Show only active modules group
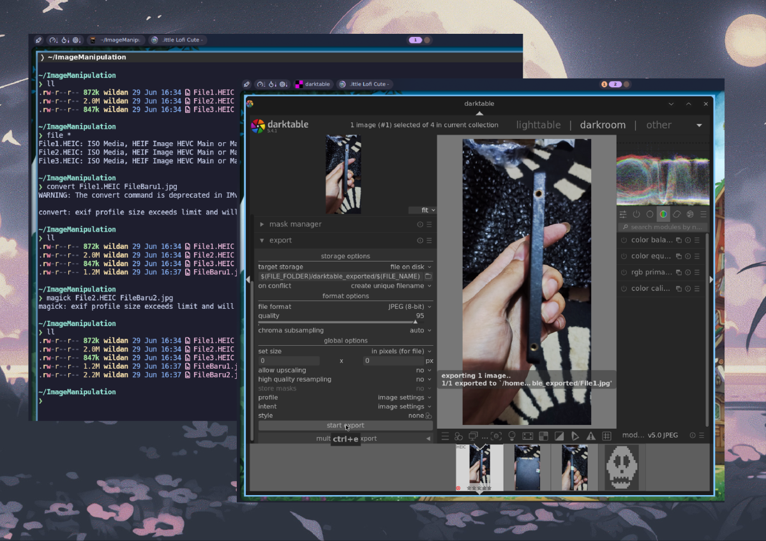This screenshot has width=766, height=541. click(x=636, y=214)
